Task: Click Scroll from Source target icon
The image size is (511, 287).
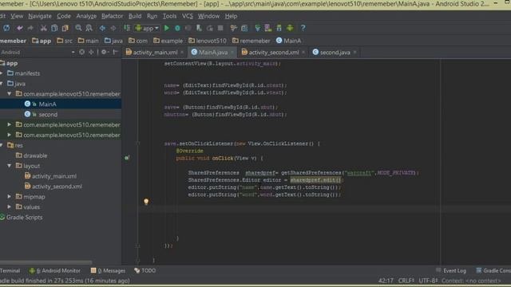Action: click(81, 52)
